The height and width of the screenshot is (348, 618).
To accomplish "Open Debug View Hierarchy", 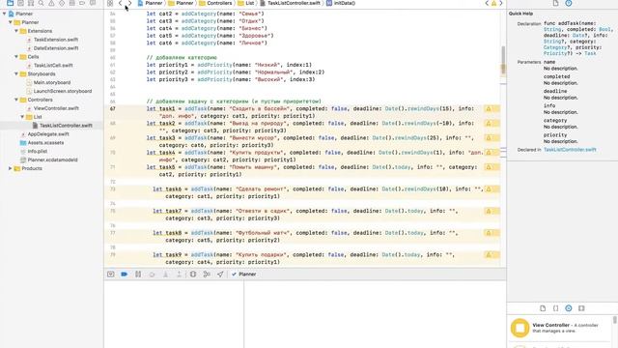I will (193, 274).
